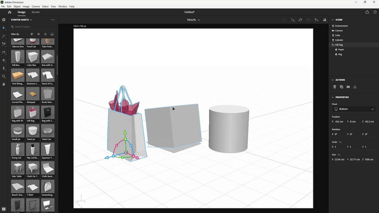
Task: Click the Add and Import Content plus icon
Action: pyautogui.click(x=4, y=20)
